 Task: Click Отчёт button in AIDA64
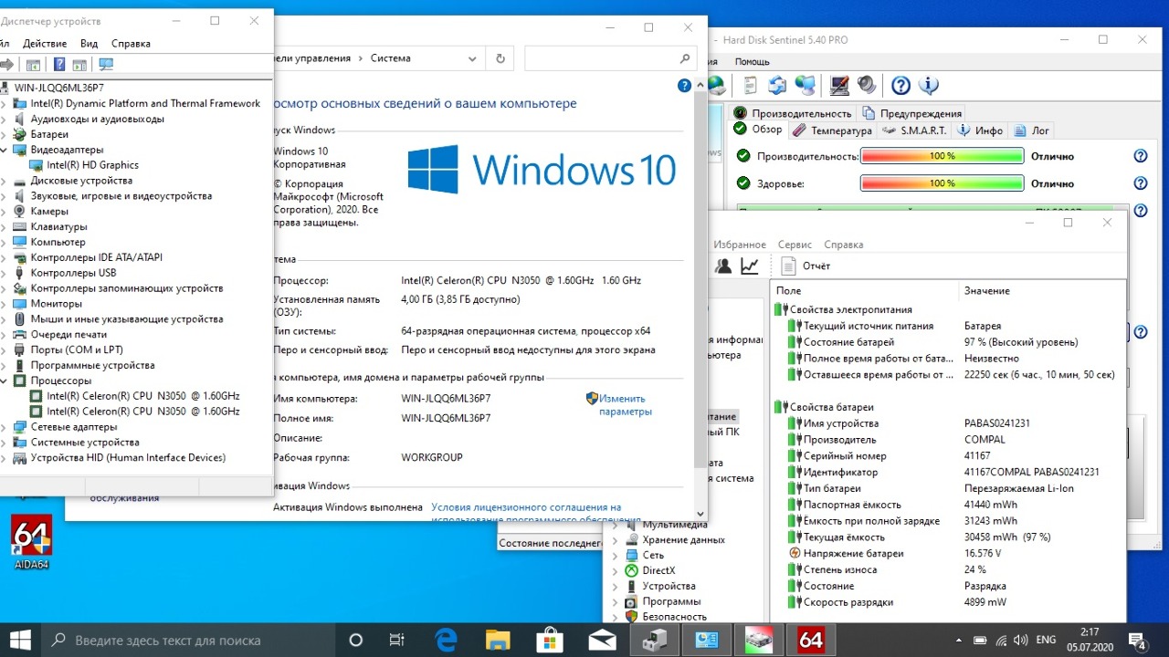[x=806, y=266]
